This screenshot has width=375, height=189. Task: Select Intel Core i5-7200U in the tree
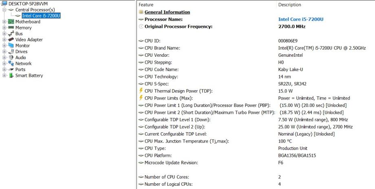41,16
